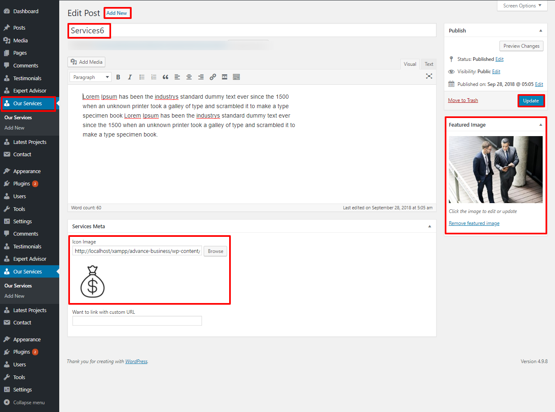Click the Remove featured image link
This screenshot has width=555, height=412.
474,223
